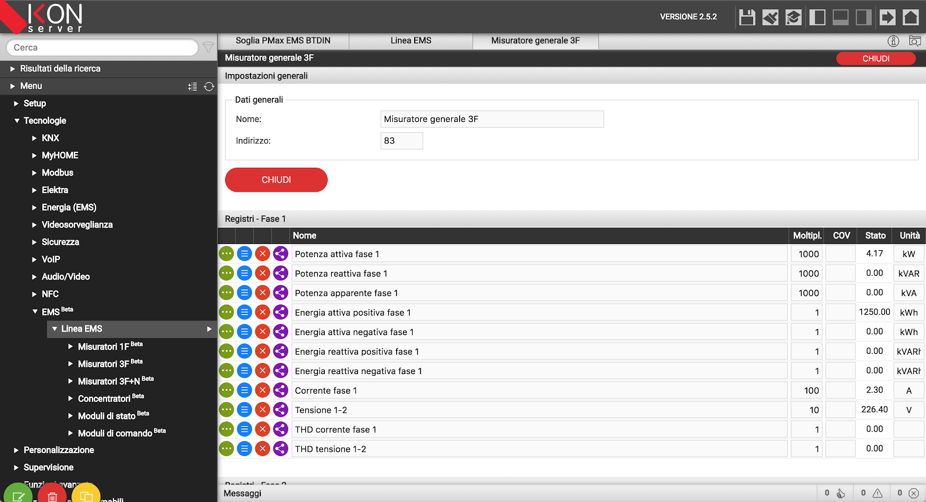This screenshot has width=926, height=502.
Task: Edit the Indirizzo field
Action: (x=401, y=141)
